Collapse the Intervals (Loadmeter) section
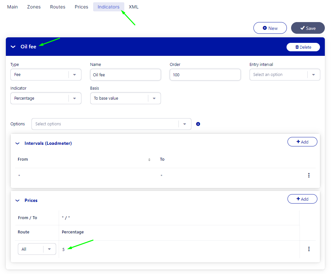 (x=18, y=143)
